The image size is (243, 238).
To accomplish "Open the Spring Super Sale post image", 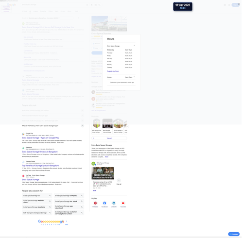I will pyautogui.click(x=103, y=173).
